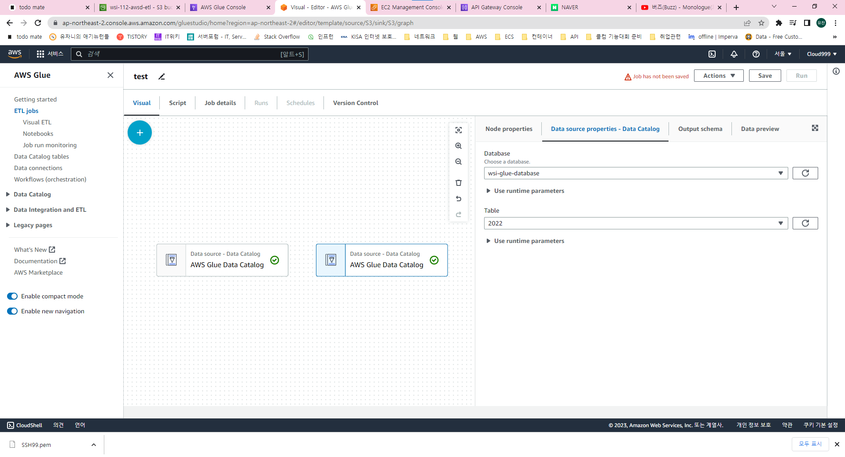
Task: Redo the last canvas action
Action: [x=459, y=214]
